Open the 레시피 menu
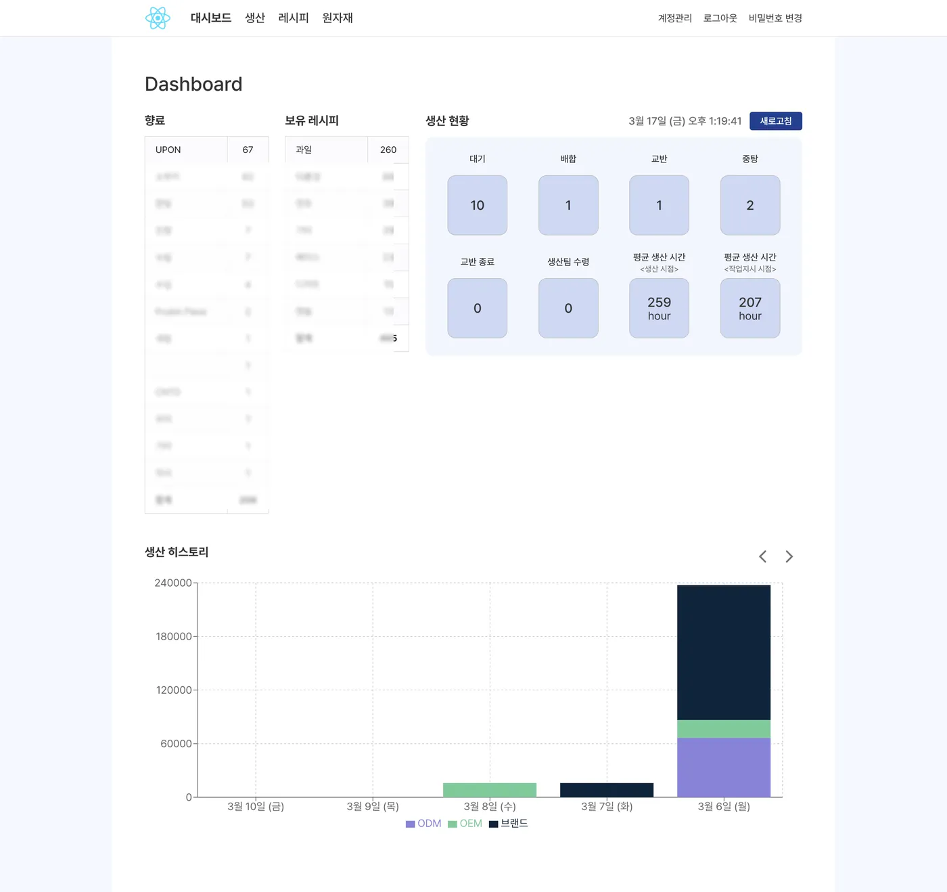The width and height of the screenshot is (947, 892). point(294,18)
